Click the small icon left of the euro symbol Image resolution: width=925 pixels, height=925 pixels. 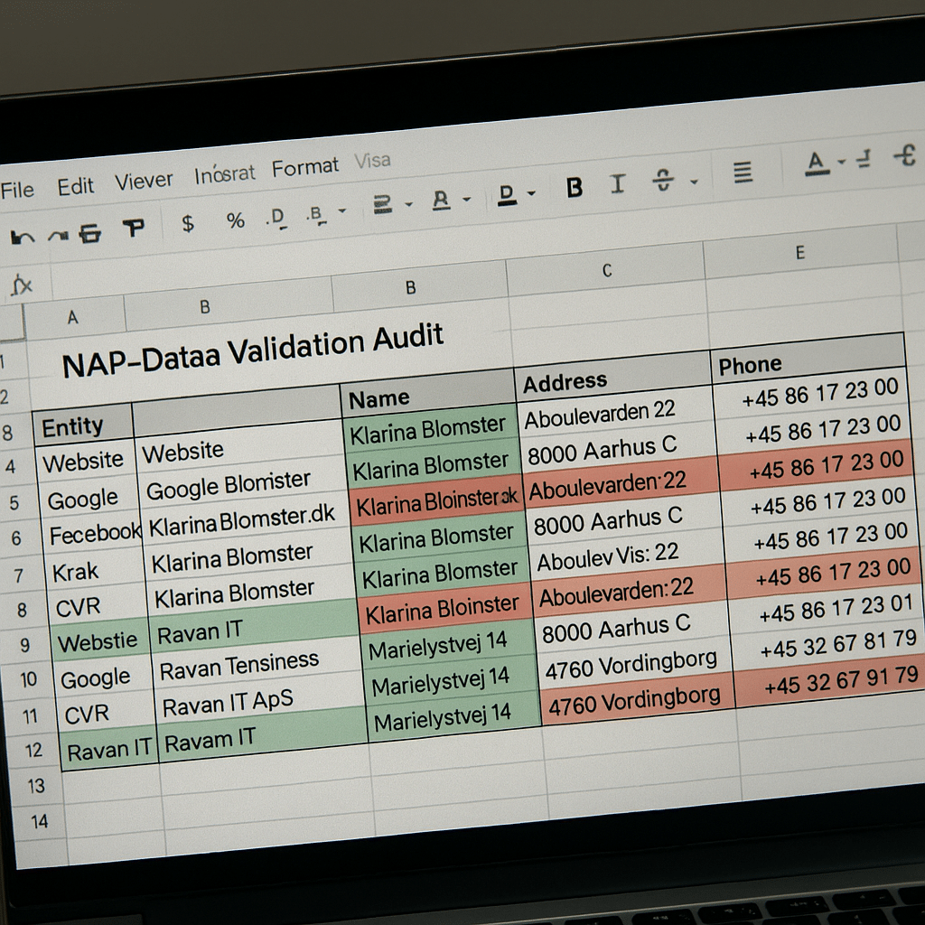(864, 159)
